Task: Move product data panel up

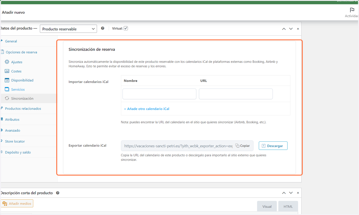Action: (284, 29)
